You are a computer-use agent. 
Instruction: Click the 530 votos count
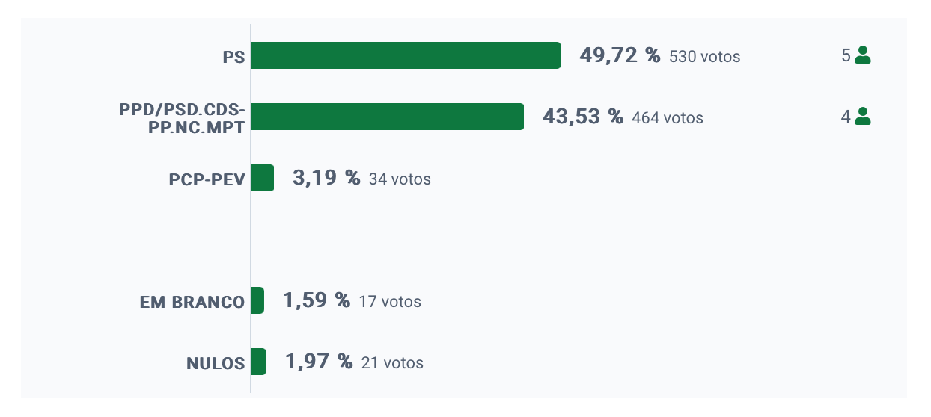tap(704, 57)
